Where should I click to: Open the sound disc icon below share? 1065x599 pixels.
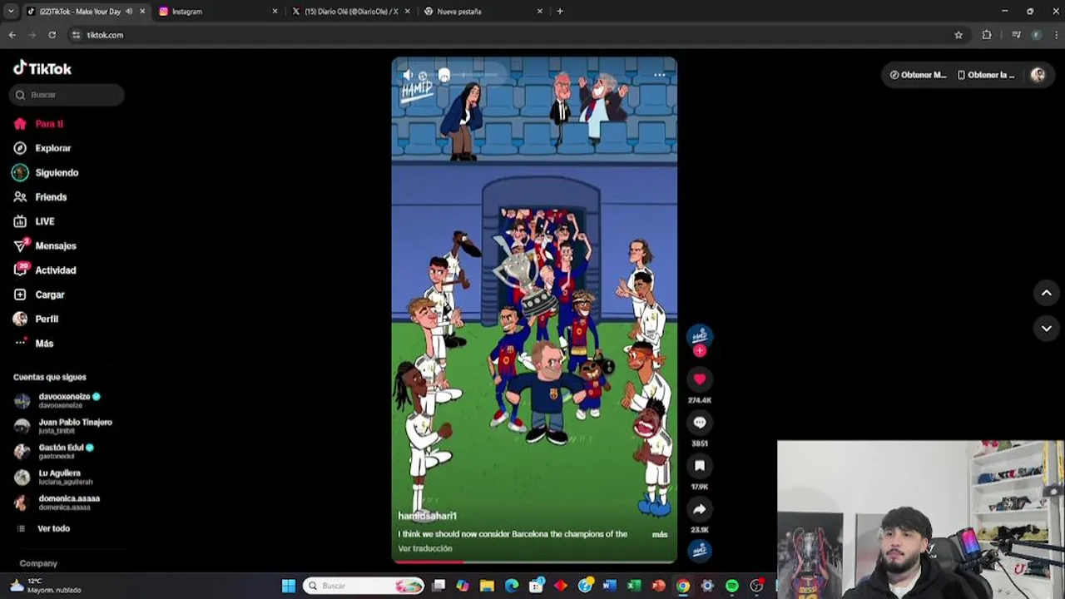click(700, 550)
